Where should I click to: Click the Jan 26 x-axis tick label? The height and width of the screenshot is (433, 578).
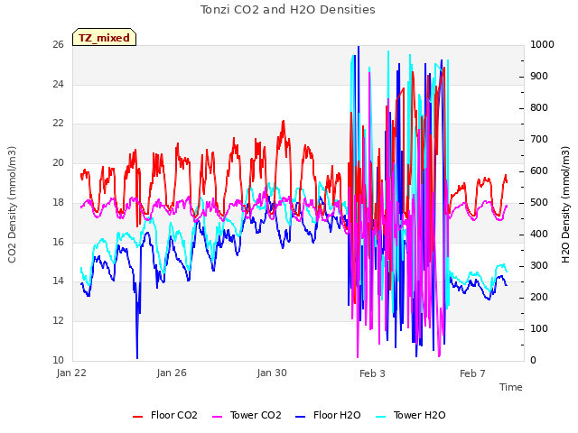point(172,373)
